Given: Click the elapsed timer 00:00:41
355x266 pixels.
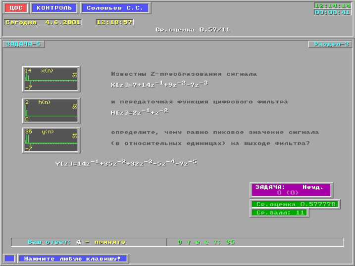Looking at the screenshot, I should pos(333,12).
